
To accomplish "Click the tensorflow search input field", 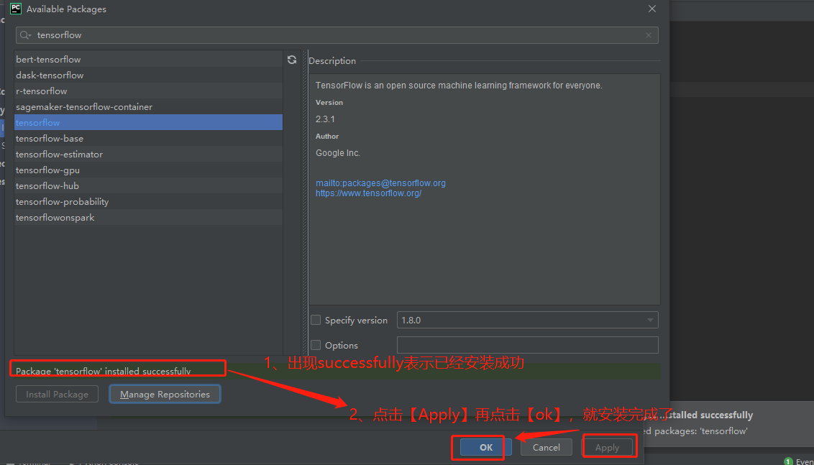I will [337, 35].
